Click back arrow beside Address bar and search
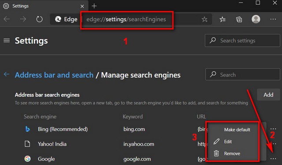This screenshot has width=282, height=165. (7, 74)
